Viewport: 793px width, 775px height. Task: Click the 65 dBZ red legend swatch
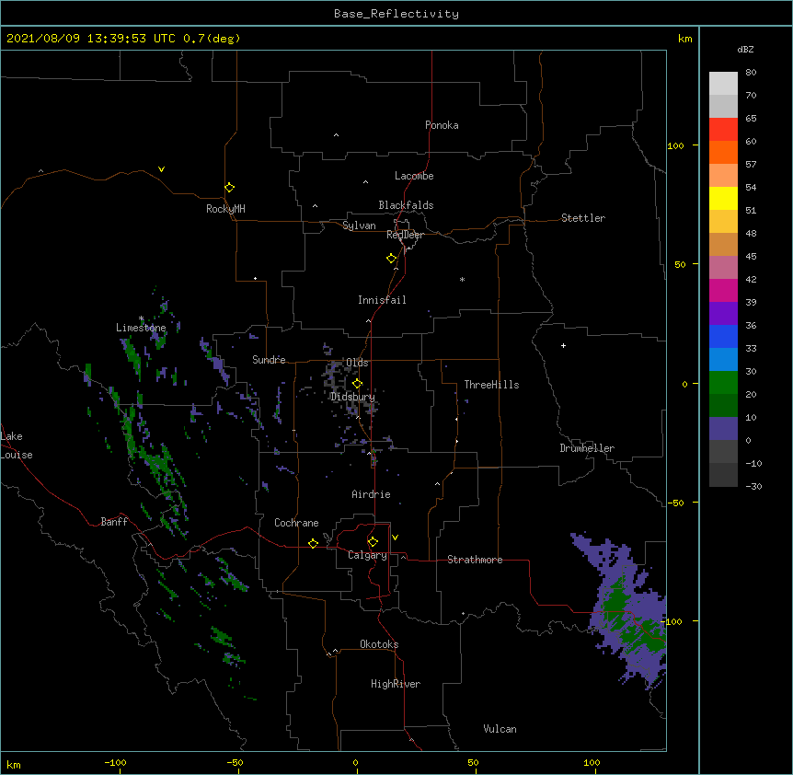723,130
